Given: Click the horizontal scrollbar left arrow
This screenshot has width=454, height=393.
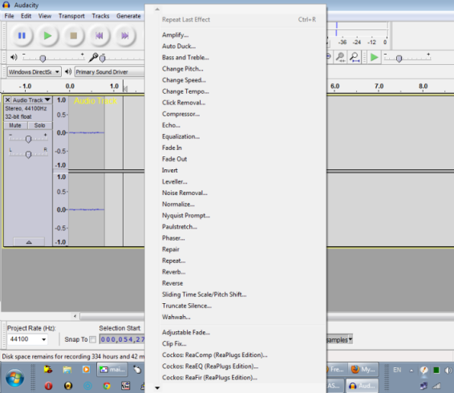Looking at the screenshot, I should 75,316.
